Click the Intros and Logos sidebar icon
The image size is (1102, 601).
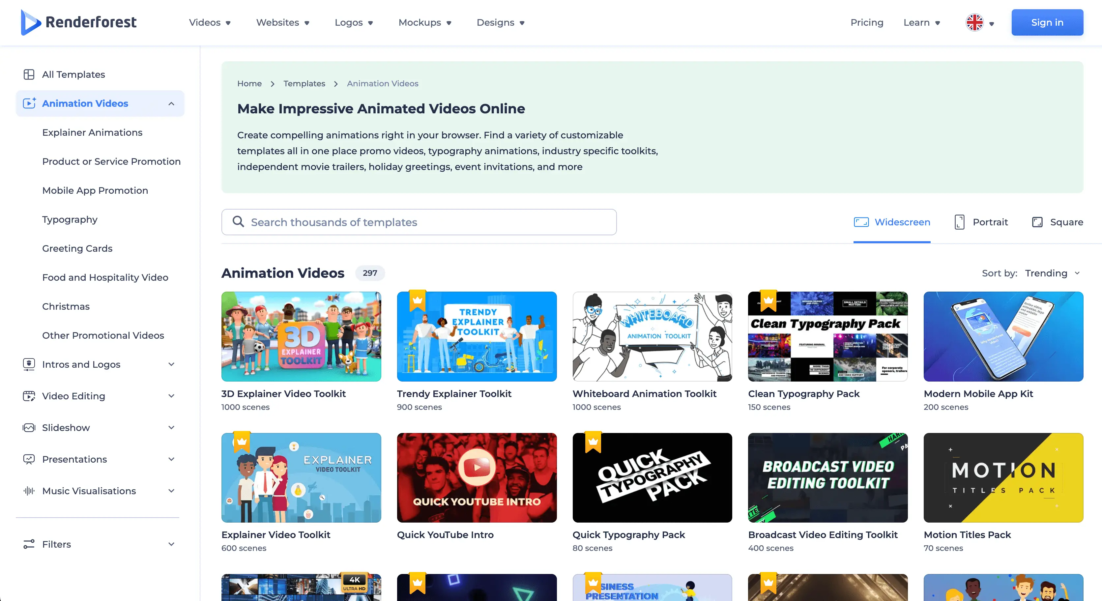(29, 364)
